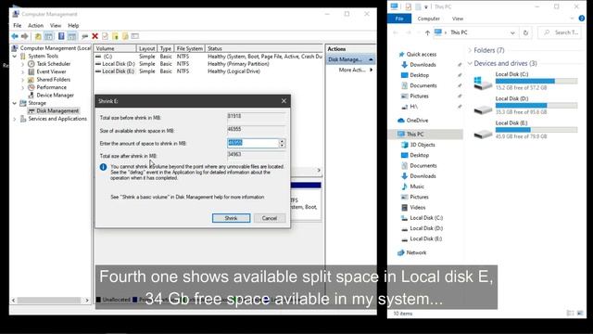Expand the Task Scheduler node
Screen dimensions: 593x334
tap(22, 64)
